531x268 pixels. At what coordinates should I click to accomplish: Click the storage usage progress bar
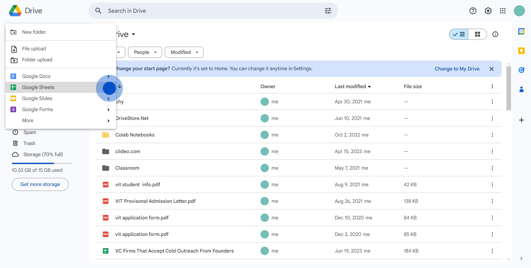(x=42, y=164)
